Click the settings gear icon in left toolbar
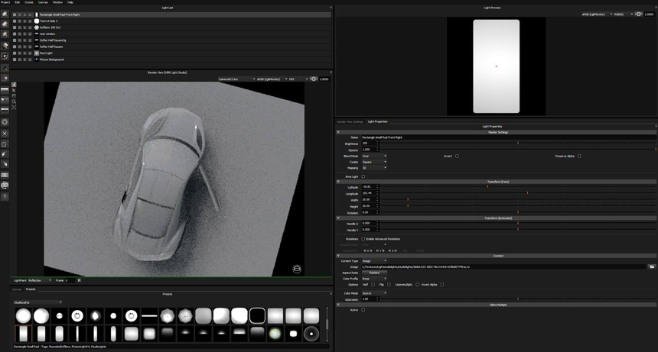 5,122
